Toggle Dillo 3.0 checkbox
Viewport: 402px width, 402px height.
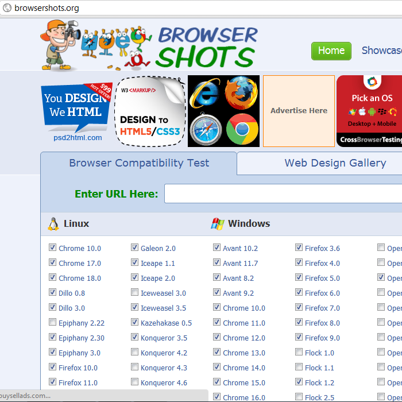pyautogui.click(x=53, y=307)
